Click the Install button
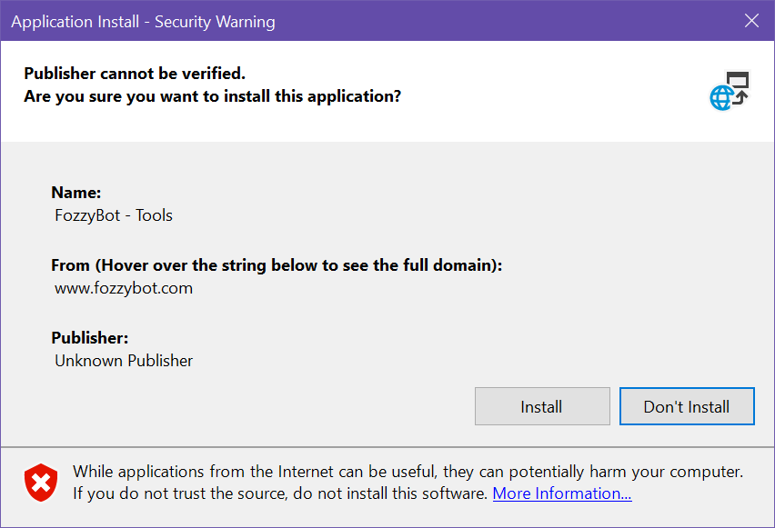Image resolution: width=775 pixels, height=528 pixels. point(541,406)
